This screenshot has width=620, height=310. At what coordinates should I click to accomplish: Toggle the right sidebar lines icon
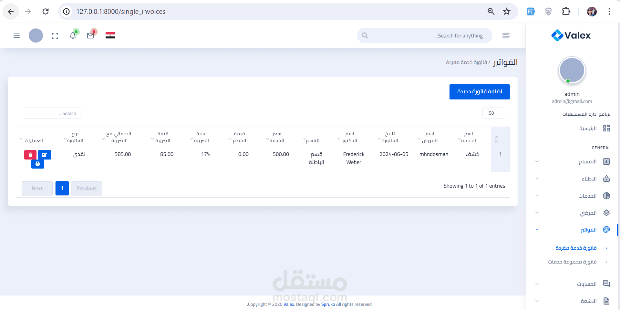[x=506, y=36]
